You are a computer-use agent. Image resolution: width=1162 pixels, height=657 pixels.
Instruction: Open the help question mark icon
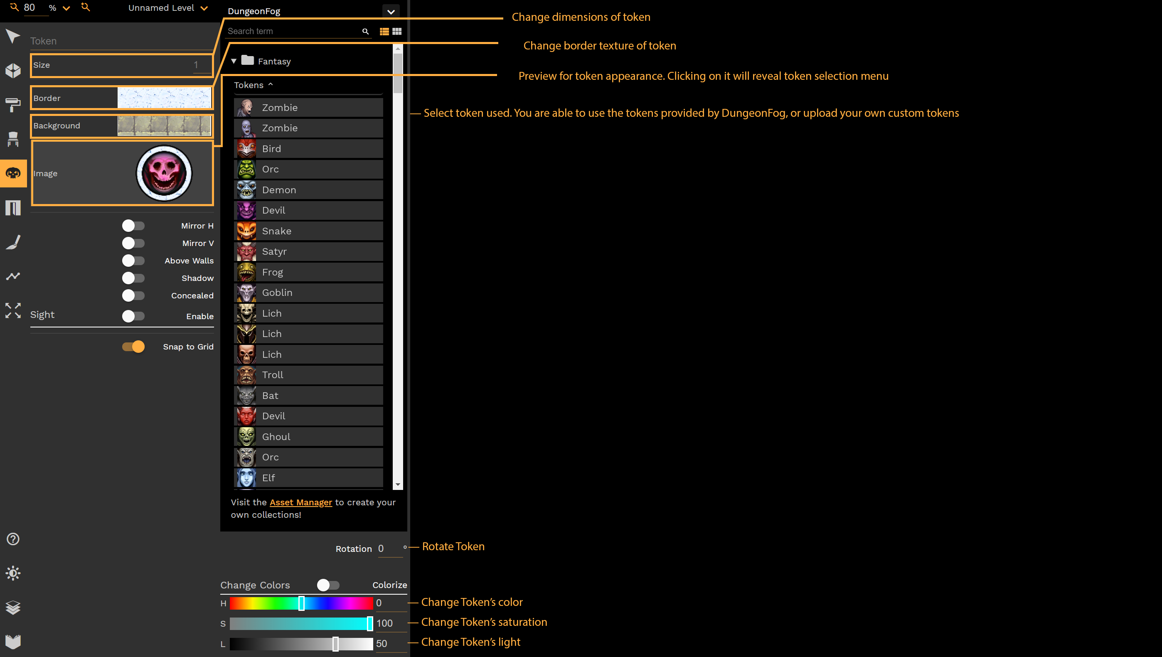click(13, 539)
